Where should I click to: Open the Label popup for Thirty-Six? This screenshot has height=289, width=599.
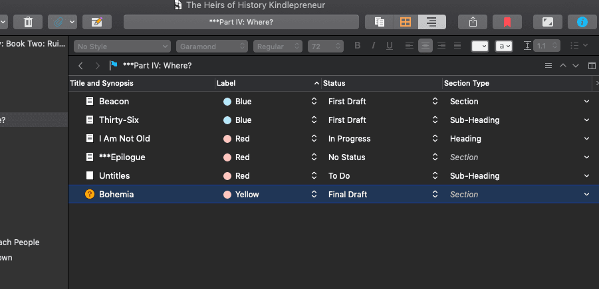coord(314,120)
